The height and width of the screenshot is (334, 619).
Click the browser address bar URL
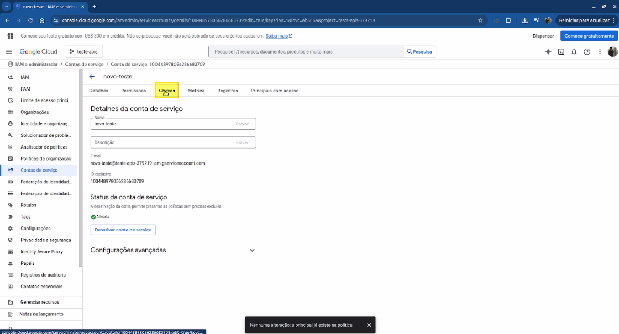click(218, 20)
